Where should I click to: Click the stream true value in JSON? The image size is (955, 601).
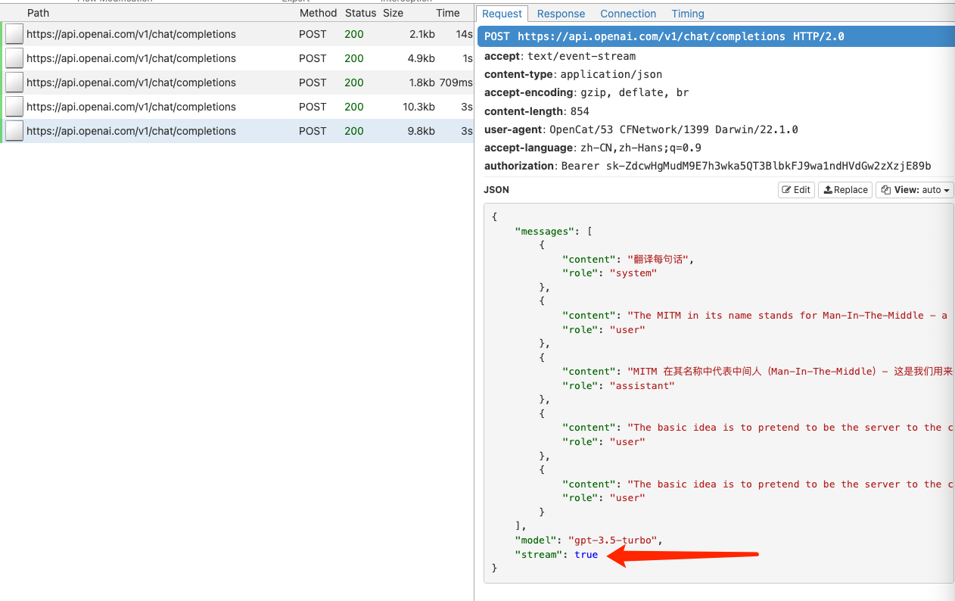pos(586,555)
